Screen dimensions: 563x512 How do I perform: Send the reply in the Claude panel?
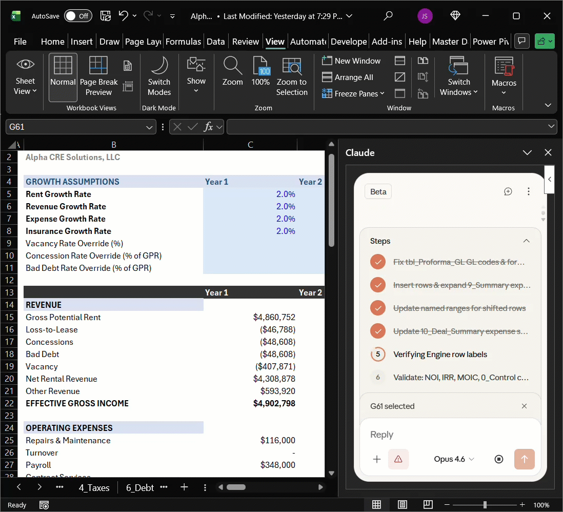pyautogui.click(x=525, y=459)
